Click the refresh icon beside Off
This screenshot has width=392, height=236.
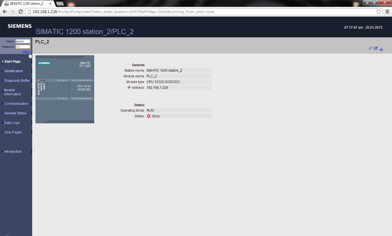tap(370, 48)
